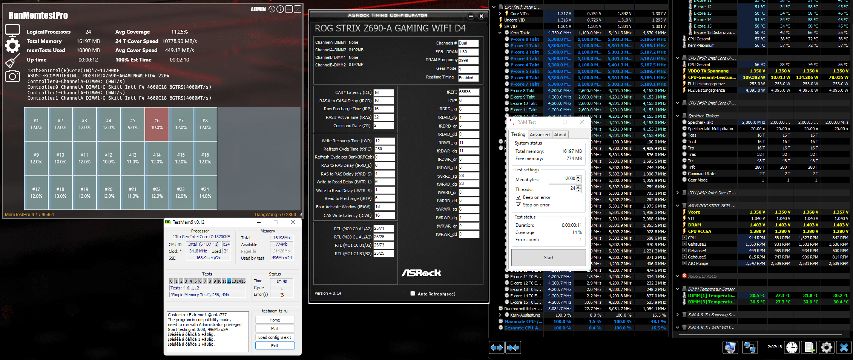This screenshot has width=853, height=360.
Task: Open the networked monitors icon in HWiNFO toolbar
Action: pos(750,347)
